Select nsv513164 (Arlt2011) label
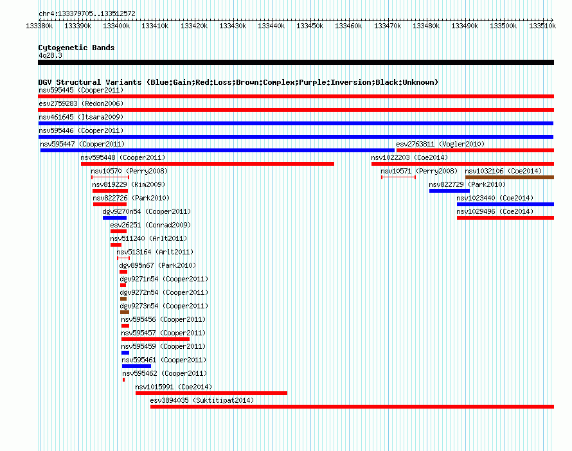Screen dimensions: 572x451 (x=155, y=252)
